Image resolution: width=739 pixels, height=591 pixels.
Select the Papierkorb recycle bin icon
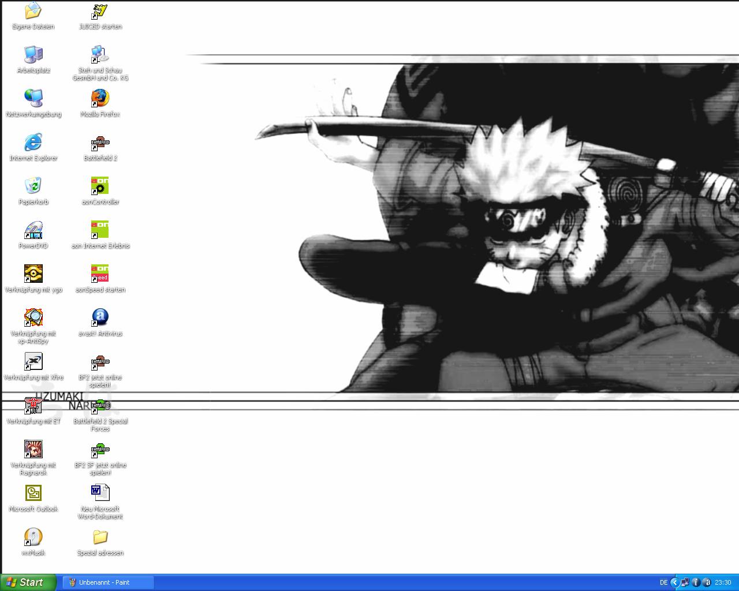click(x=33, y=186)
